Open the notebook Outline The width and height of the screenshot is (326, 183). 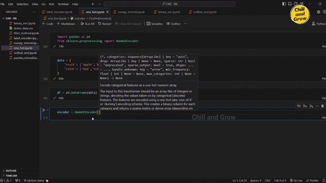[x=173, y=24]
